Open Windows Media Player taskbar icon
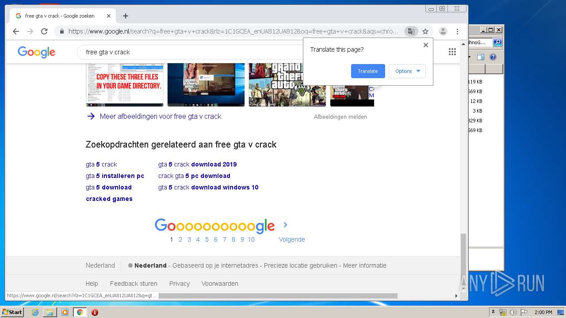Image resolution: width=566 pixels, height=318 pixels. pyautogui.click(x=65, y=312)
